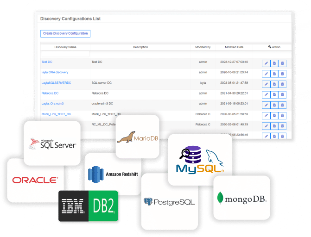The height and width of the screenshot is (237, 311).
Task: Click 'layla' in the Modified by column
Action: point(203,83)
